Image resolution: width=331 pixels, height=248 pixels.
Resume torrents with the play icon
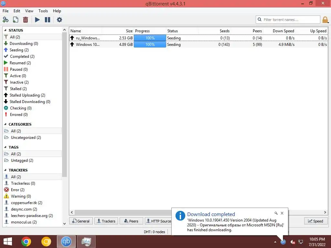pos(37,20)
